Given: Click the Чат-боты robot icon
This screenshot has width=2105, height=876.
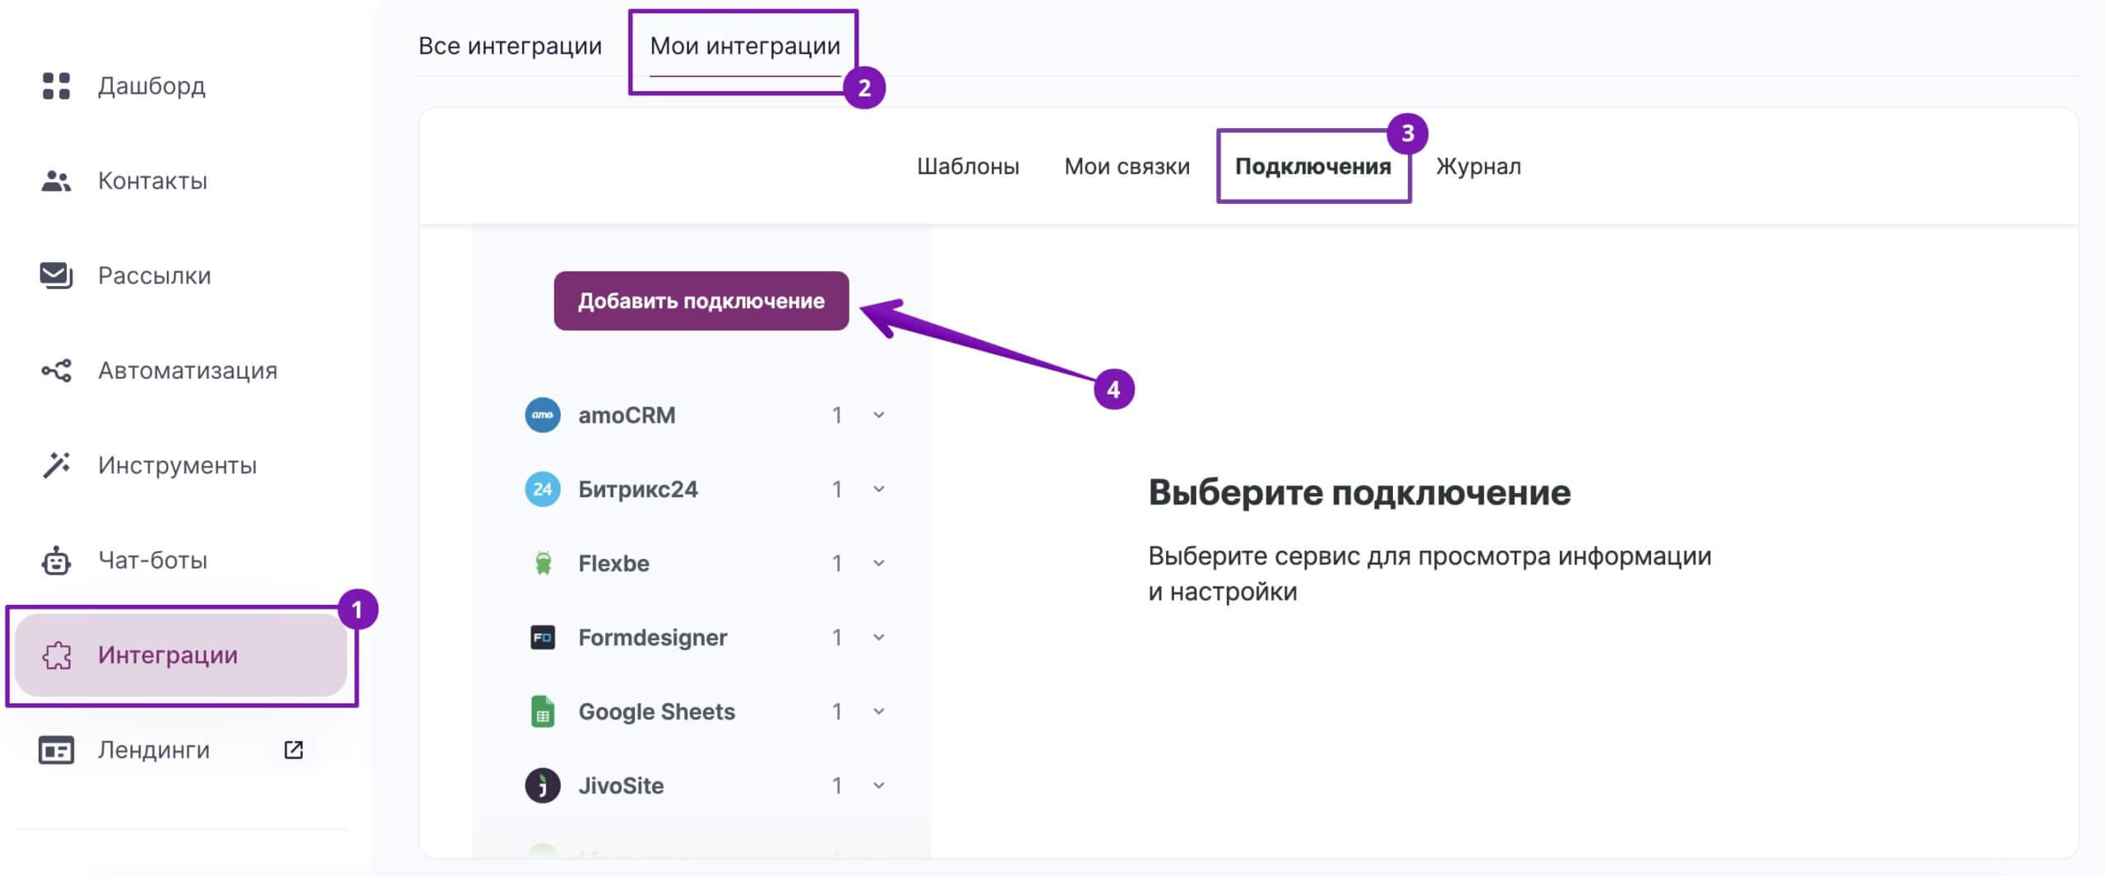Looking at the screenshot, I should tap(56, 560).
